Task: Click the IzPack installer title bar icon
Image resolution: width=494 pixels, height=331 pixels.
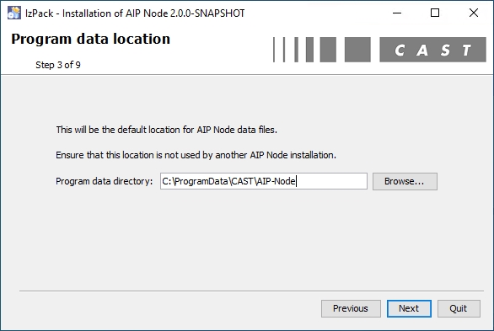Action: pos(13,13)
